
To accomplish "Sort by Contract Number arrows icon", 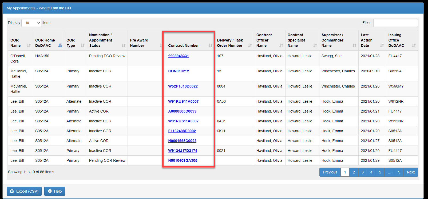I will click(x=211, y=45).
